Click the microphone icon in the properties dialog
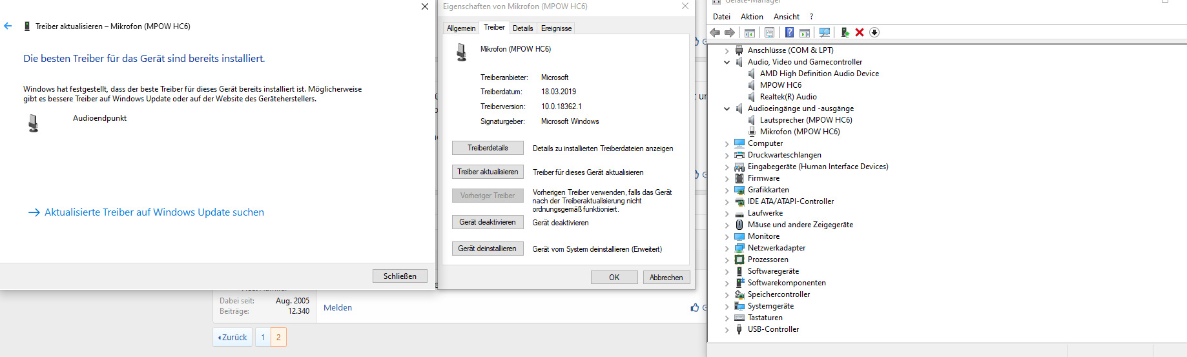The height and width of the screenshot is (357, 1187). 461,52
